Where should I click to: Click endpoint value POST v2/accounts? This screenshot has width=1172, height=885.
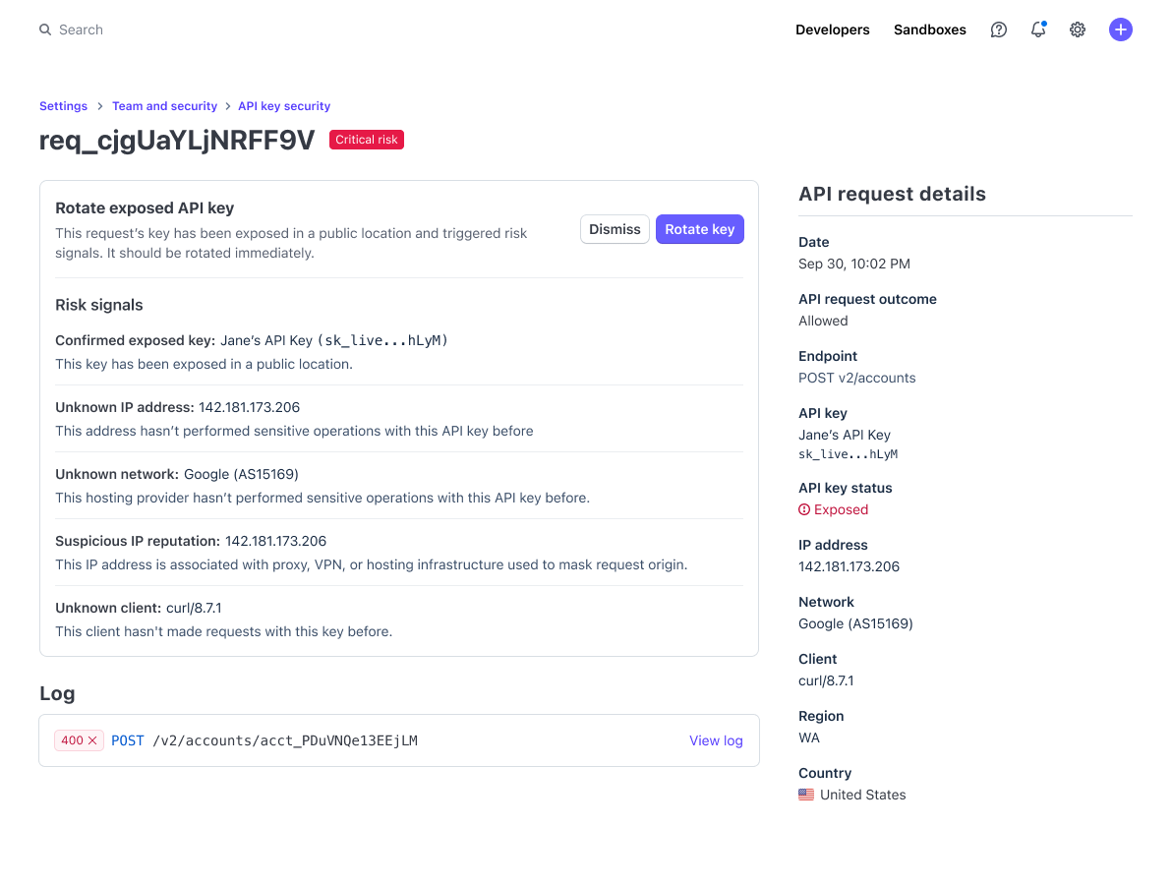pyautogui.click(x=856, y=379)
